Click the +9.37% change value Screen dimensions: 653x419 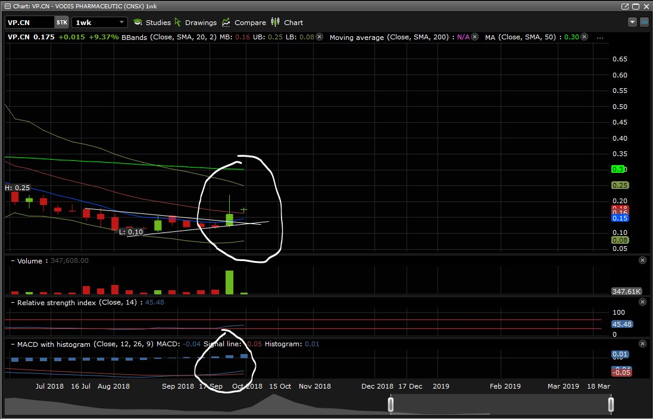tap(104, 37)
